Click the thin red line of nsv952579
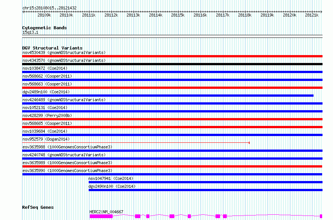This screenshot has width=333, height=220. 136,143
